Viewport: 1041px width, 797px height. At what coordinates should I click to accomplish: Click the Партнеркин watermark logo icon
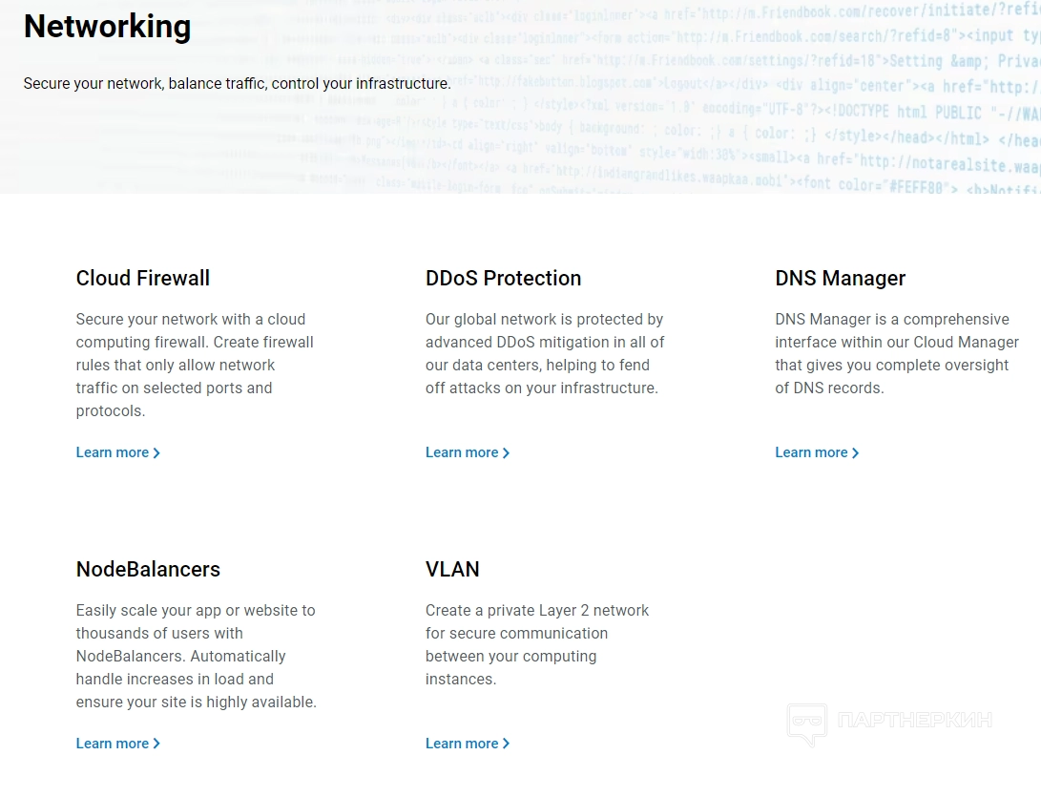(x=806, y=724)
